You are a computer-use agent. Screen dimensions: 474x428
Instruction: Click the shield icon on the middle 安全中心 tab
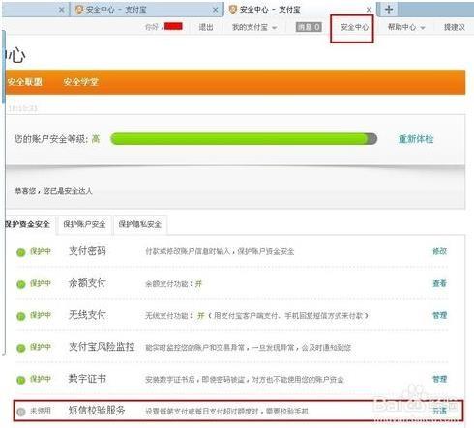[x=79, y=10]
